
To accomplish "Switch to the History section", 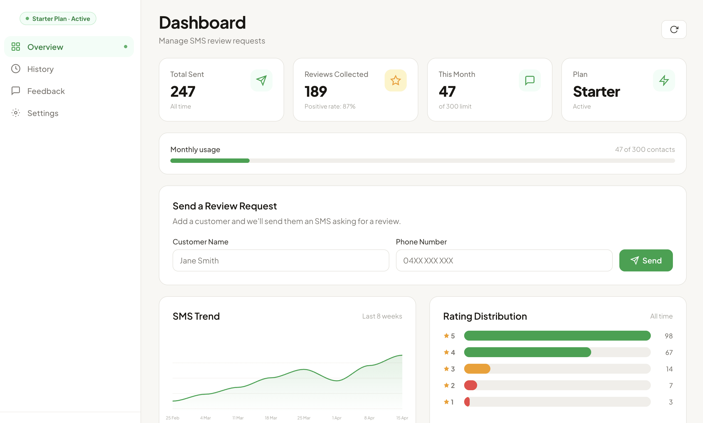I will tap(40, 69).
